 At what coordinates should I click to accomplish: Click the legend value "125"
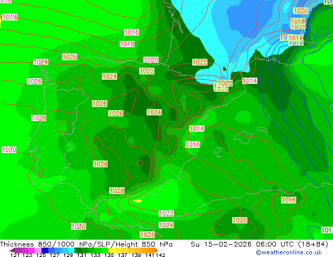41,255
